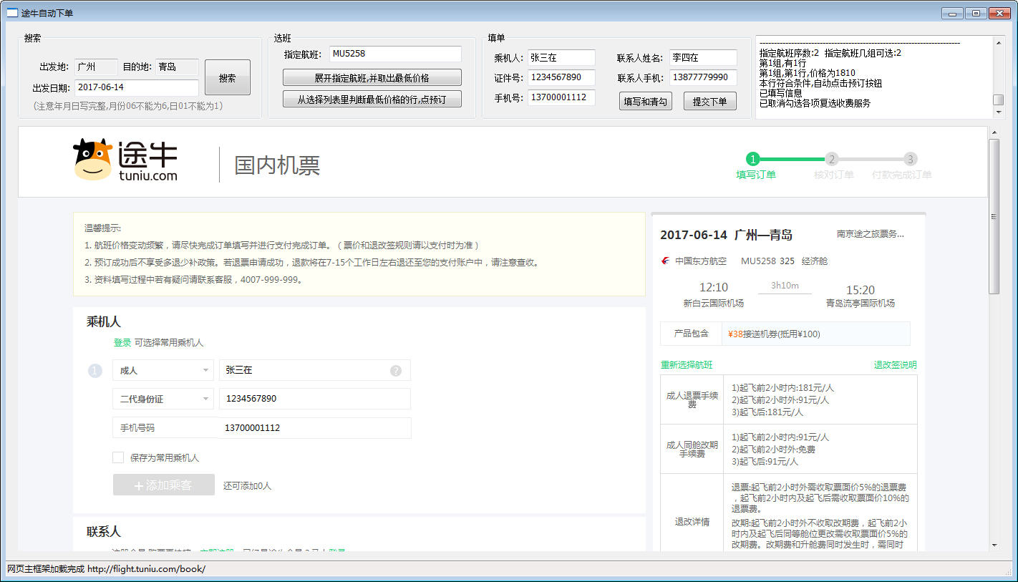The height and width of the screenshot is (582, 1018).
Task: Open the 二代身份证 ID type dropdown
Action: tap(163, 399)
